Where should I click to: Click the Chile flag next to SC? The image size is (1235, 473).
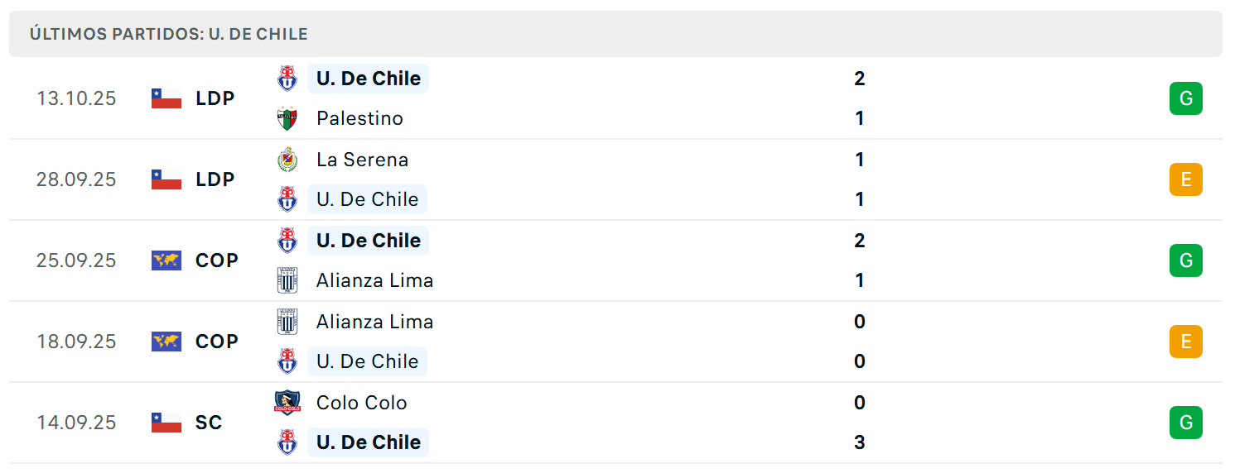click(166, 423)
